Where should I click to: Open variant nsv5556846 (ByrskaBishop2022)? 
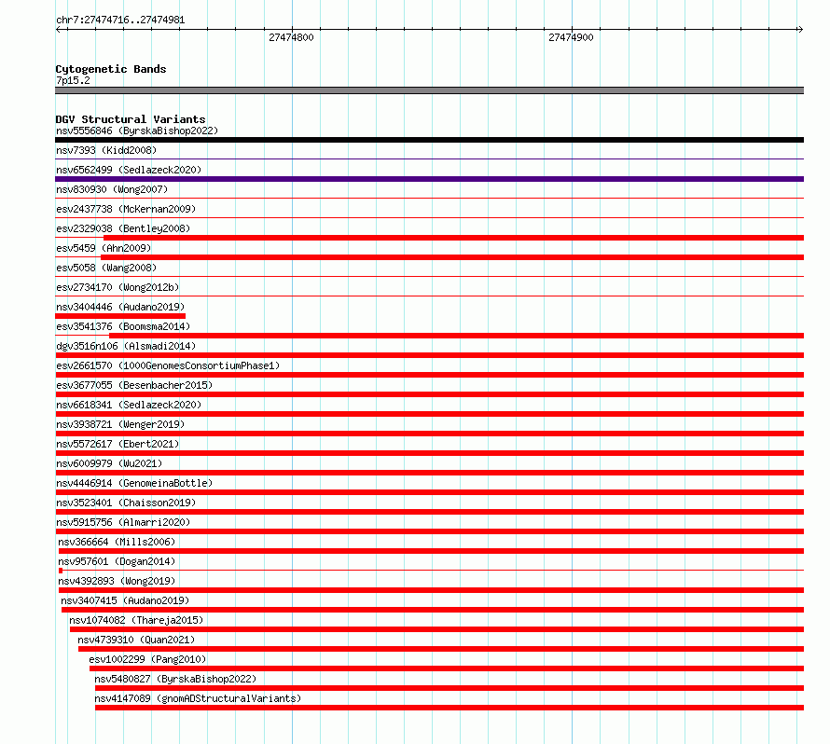[137, 131]
